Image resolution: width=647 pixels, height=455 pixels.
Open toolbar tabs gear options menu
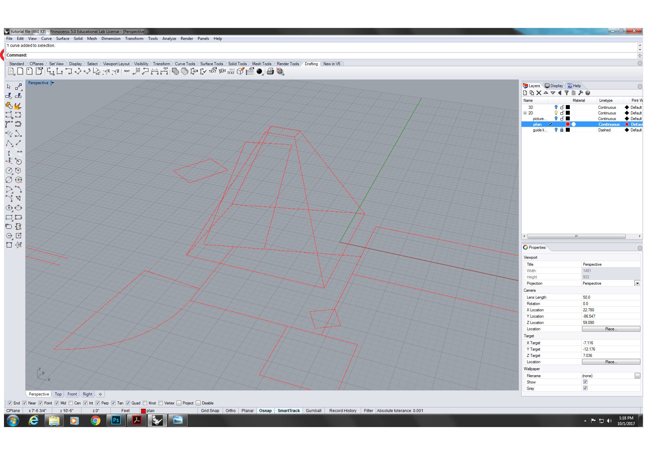[640, 63]
